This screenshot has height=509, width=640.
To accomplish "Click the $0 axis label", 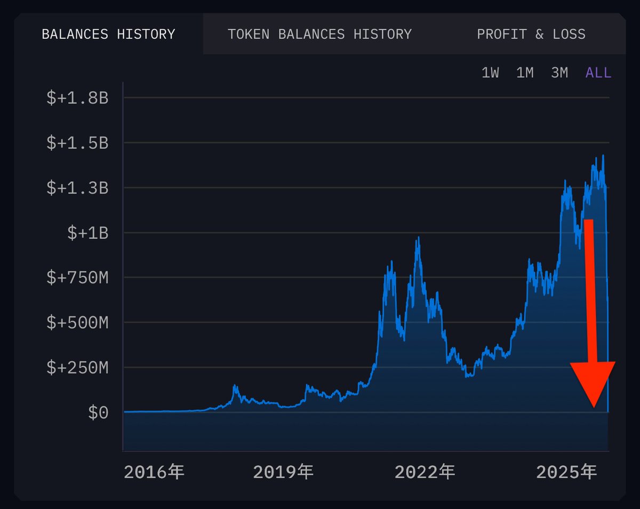I will click(98, 413).
